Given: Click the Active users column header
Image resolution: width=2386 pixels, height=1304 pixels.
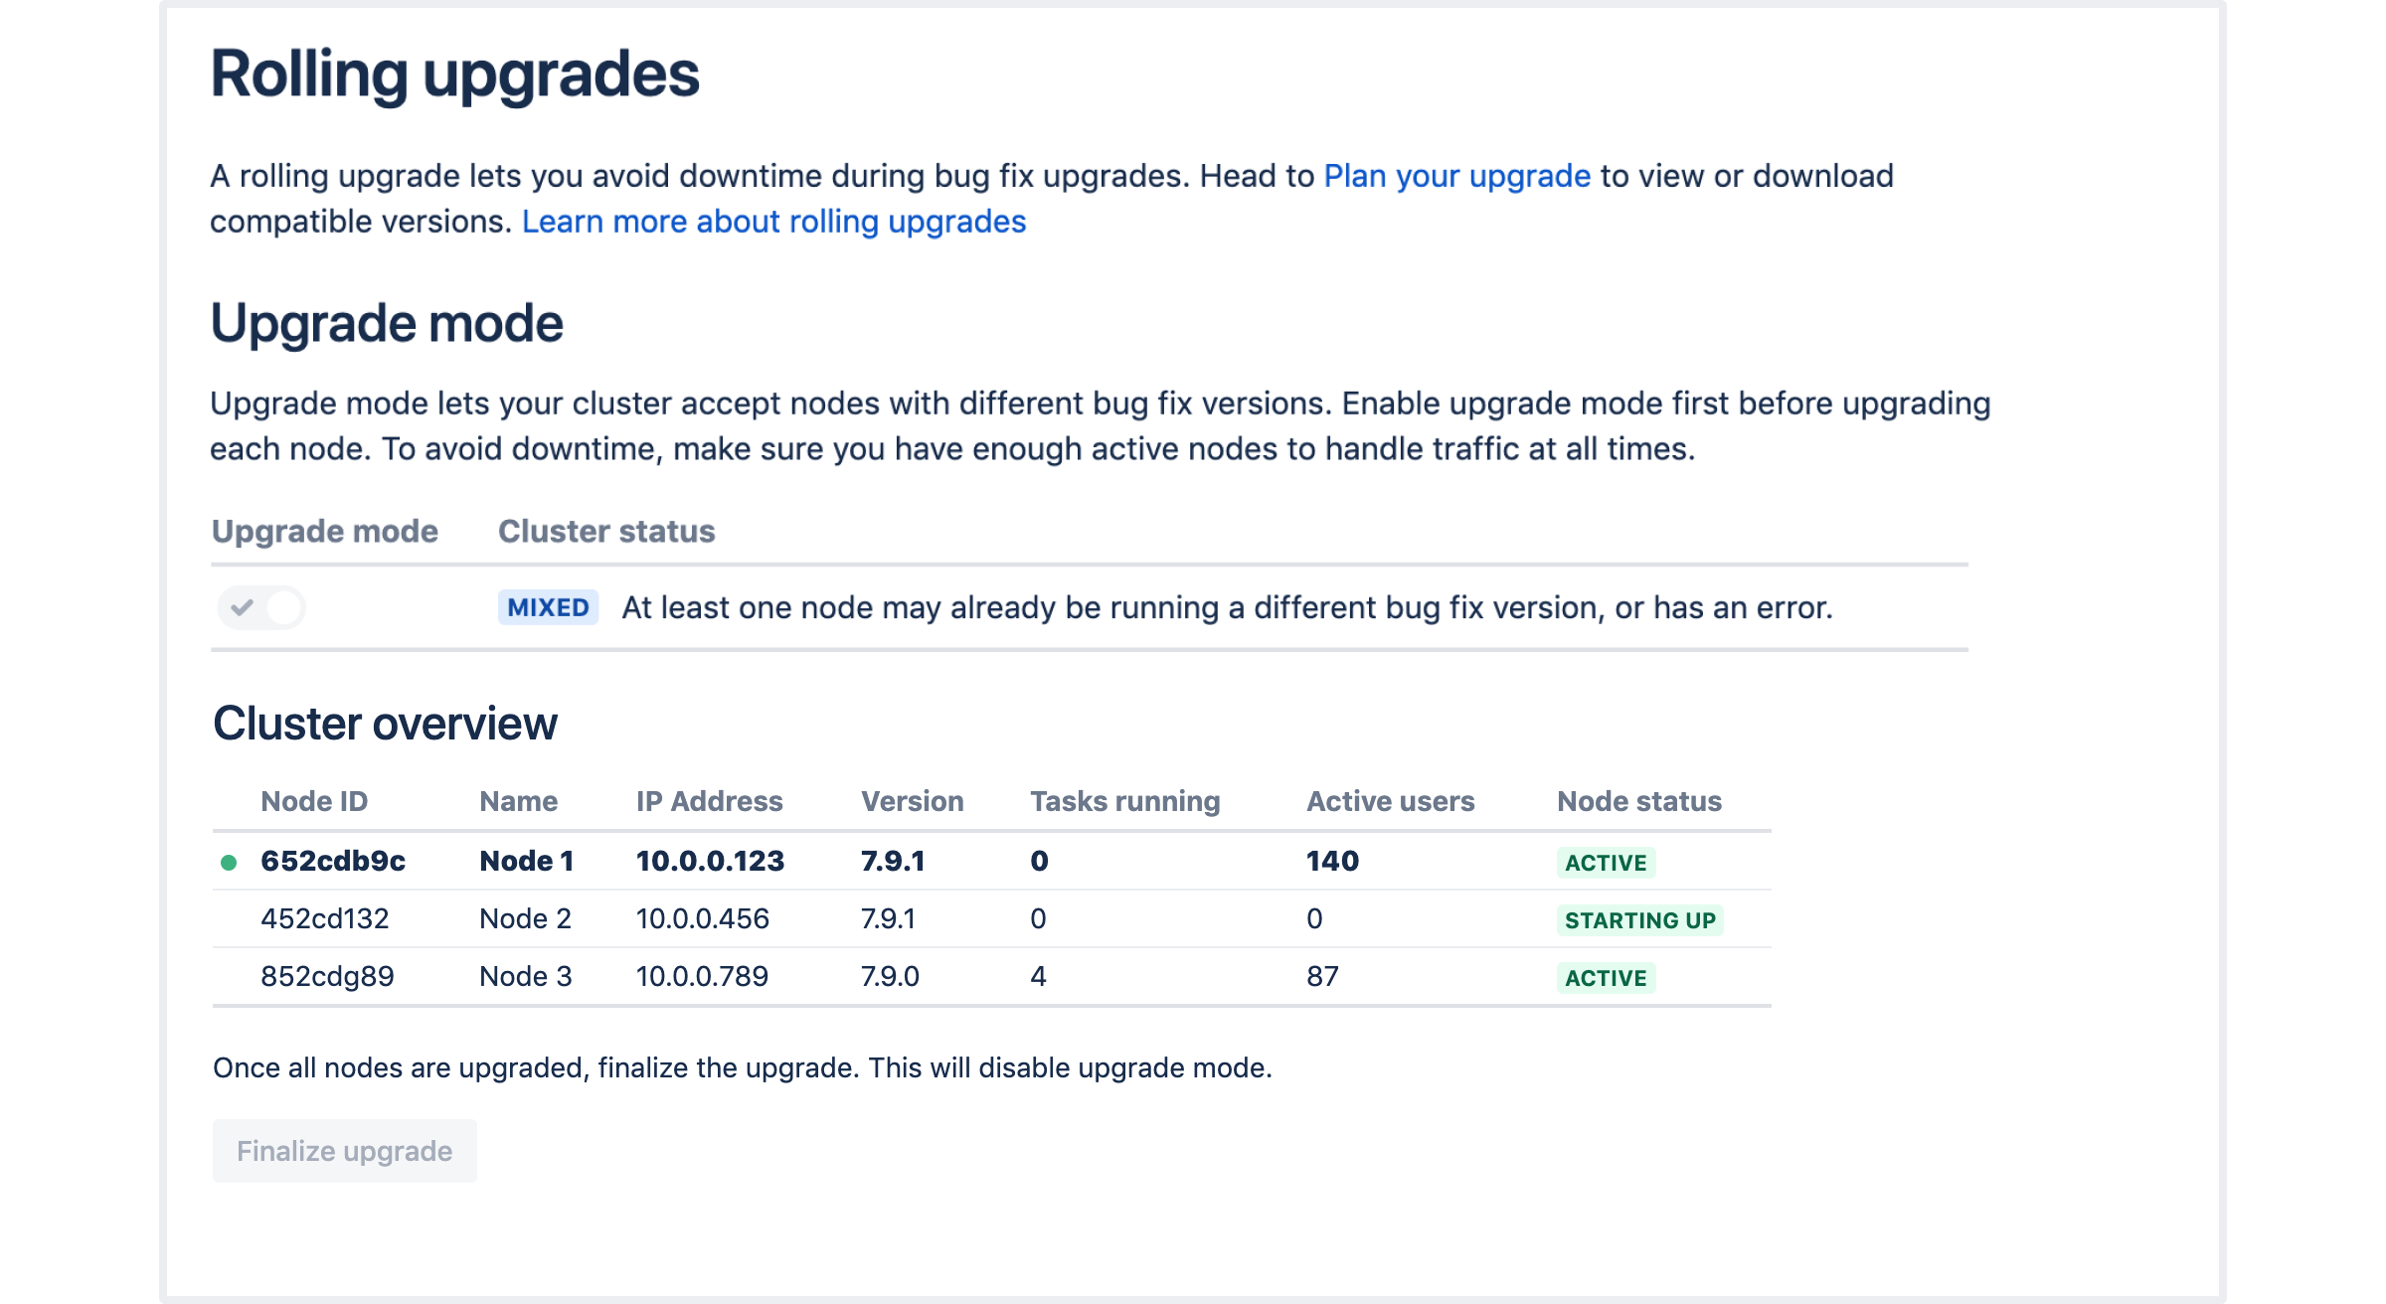Looking at the screenshot, I should [1390, 801].
